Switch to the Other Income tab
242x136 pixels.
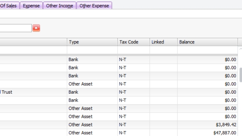point(60,6)
